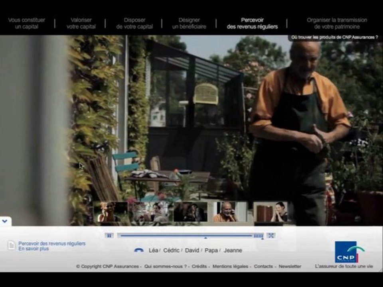Open the Crédits footer link
Image resolution: width=383 pixels, height=287 pixels.
point(199,266)
